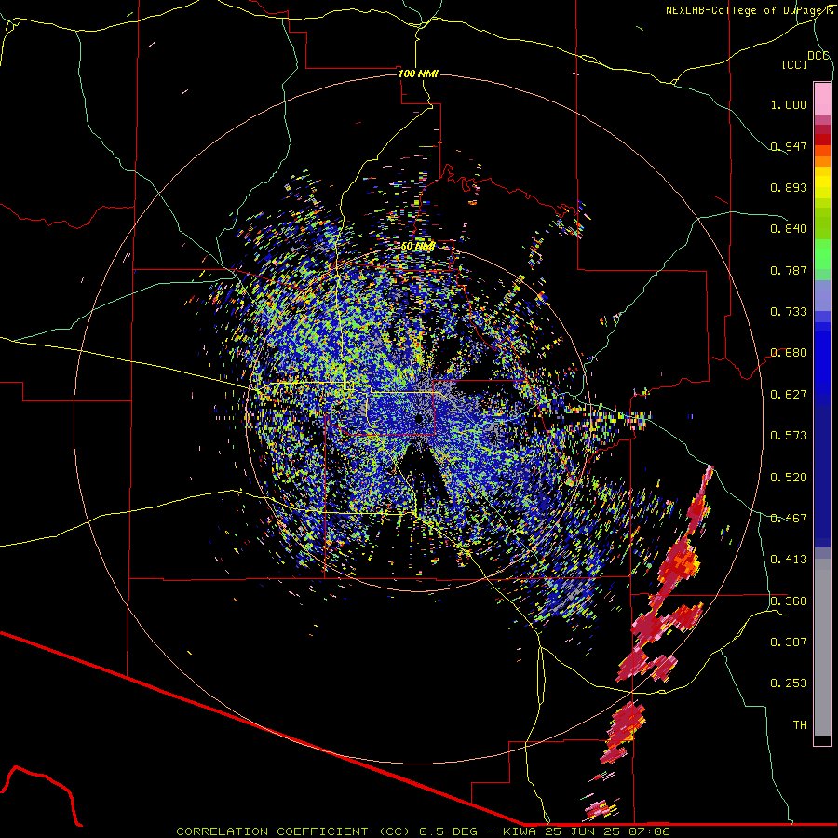Click the 0.733 scale label
Image resolution: width=838 pixels, height=838 pixels.
(789, 312)
